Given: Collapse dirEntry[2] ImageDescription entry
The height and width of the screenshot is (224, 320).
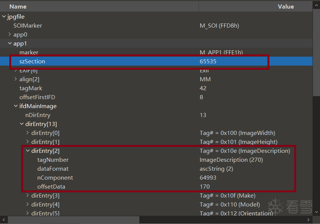Looking at the screenshot, I should point(28,151).
